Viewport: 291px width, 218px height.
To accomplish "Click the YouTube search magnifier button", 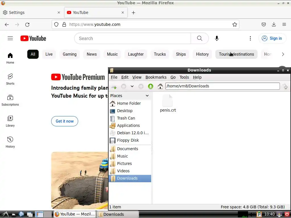I will pyautogui.click(x=200, y=38).
